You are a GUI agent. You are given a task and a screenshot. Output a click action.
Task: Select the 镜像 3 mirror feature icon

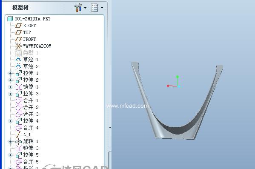click(19, 148)
